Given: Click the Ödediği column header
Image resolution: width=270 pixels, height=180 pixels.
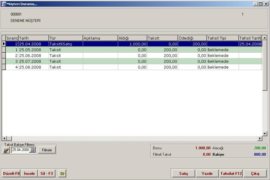Looking at the screenshot, I should (x=192, y=38).
